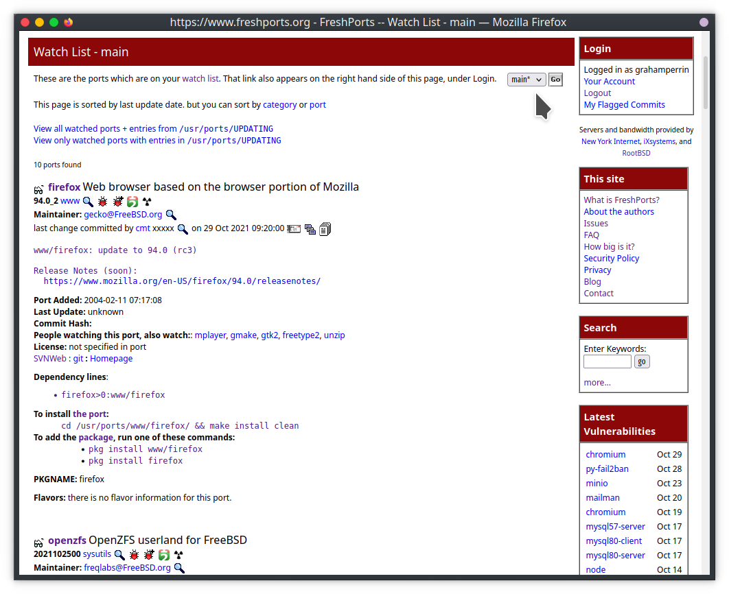
Task: Click magnifier beside gecko@FreeBSD.org maintainer
Action: pos(171,215)
